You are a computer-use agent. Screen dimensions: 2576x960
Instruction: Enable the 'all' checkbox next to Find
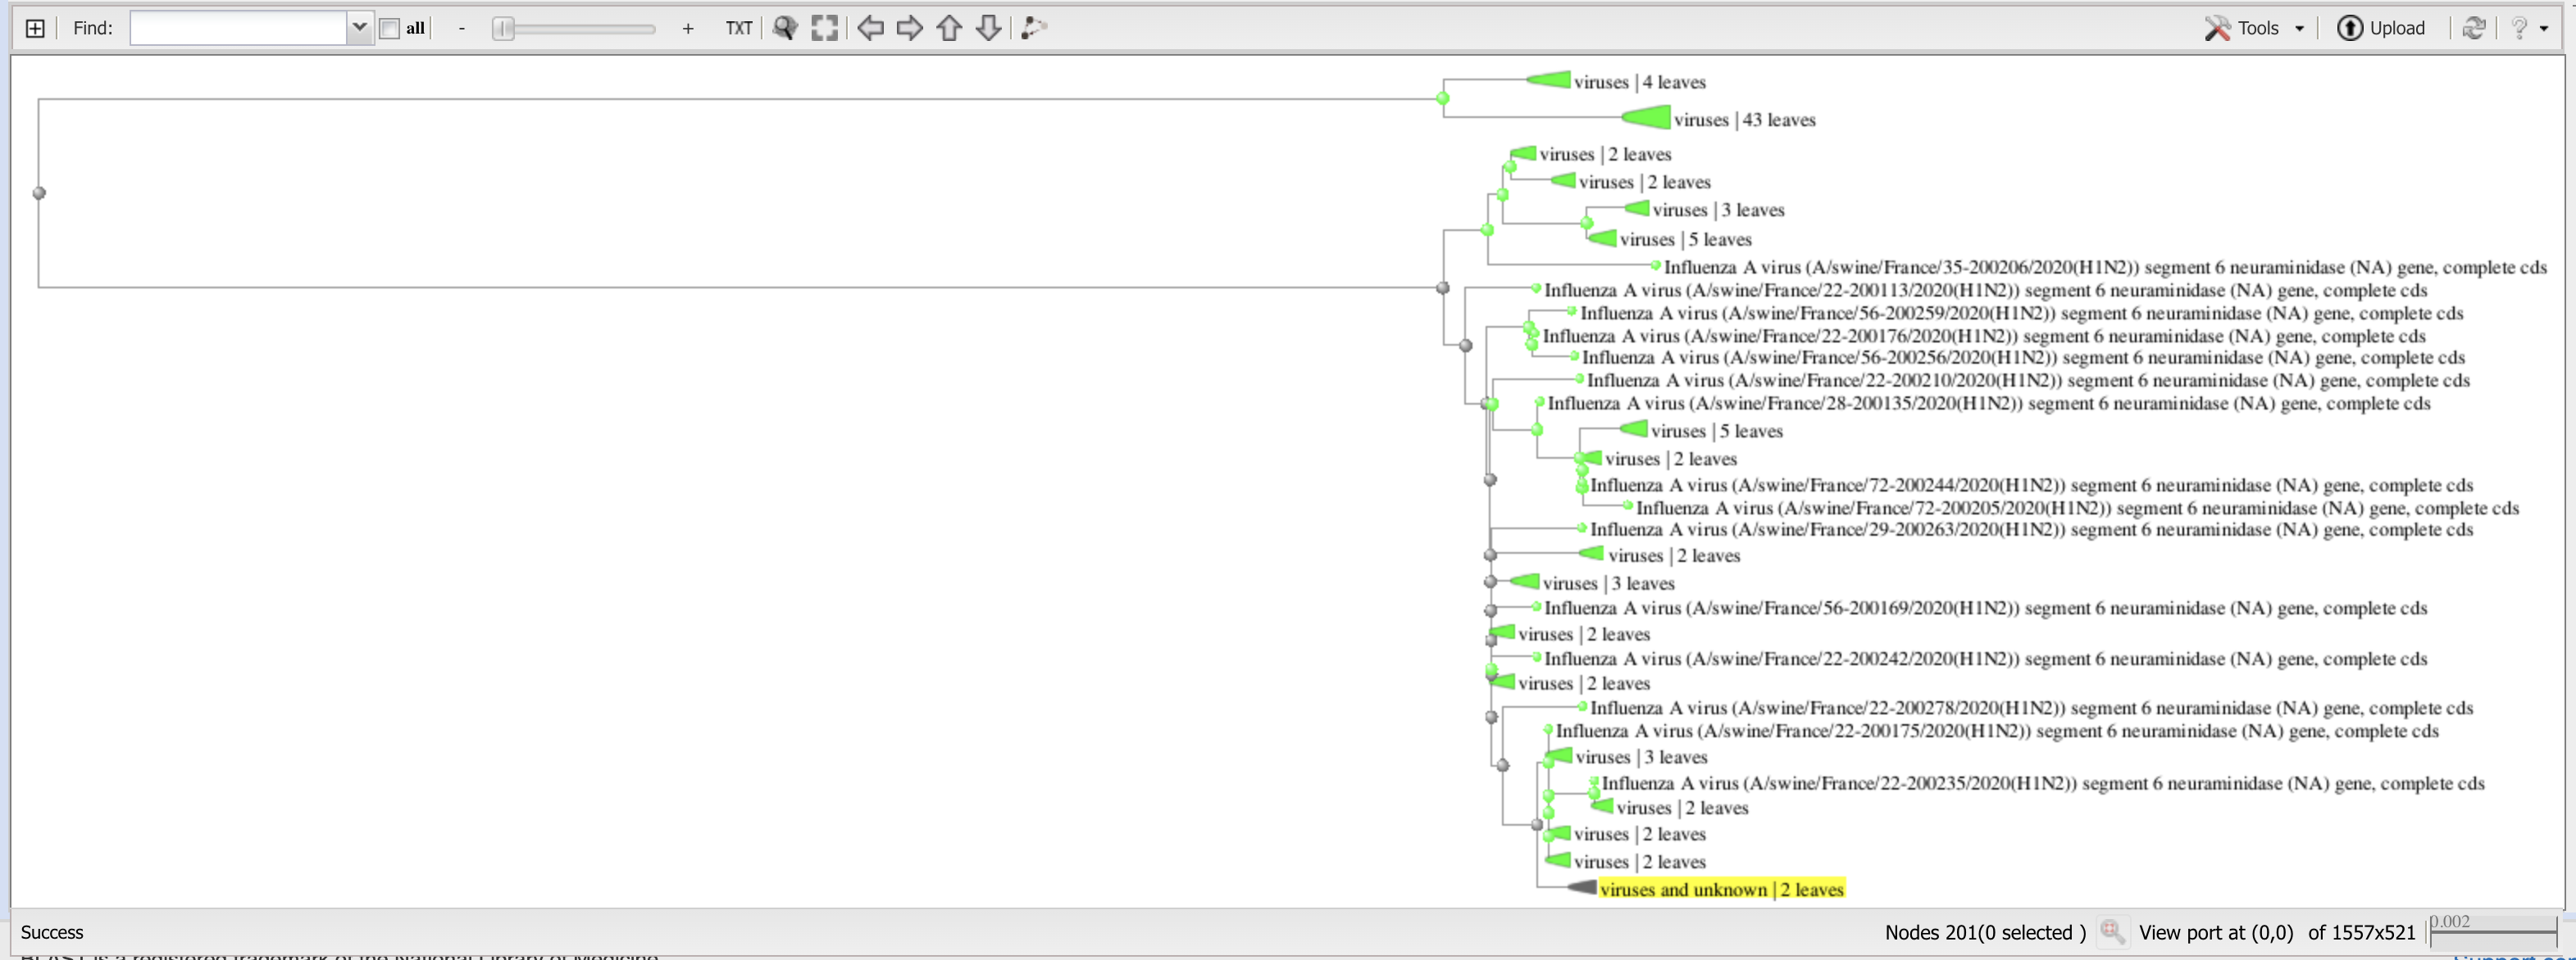point(390,29)
